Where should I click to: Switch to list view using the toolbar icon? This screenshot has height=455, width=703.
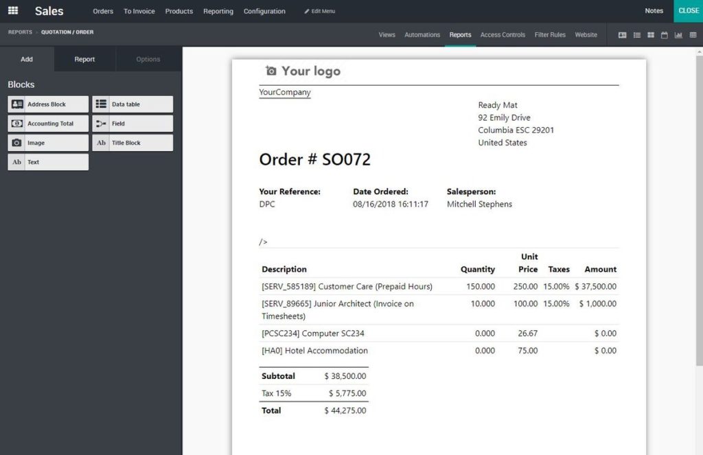(x=637, y=35)
